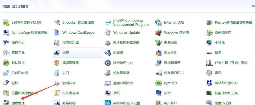Screen dimensions: 255x105
Task: Click the 家庭组 spheres icon
Action: point(108,53)
